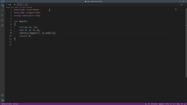Click the 'home' breadcrumb segment
Viewport: 187px width, 105px height.
point(8,7)
